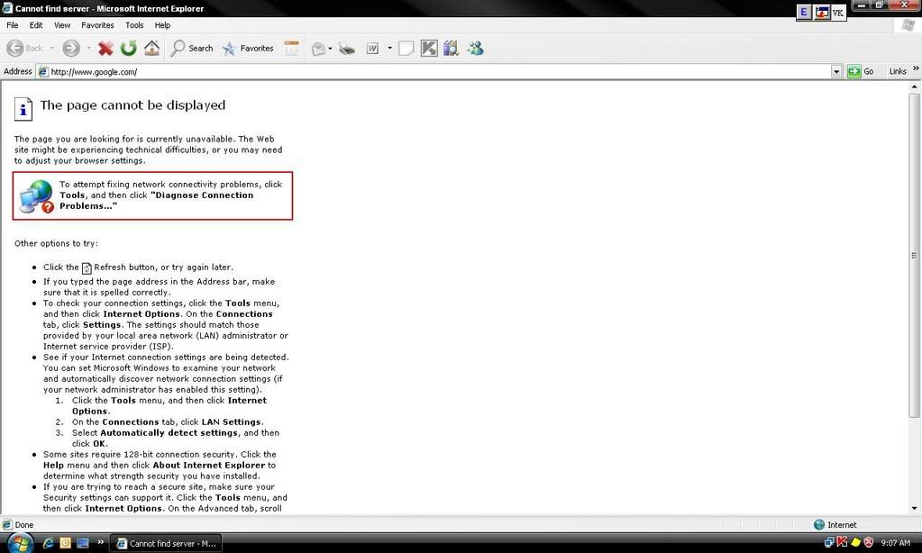Viewport: 922px width, 553px height.
Task: Launch Internet Explorer from Quick Launch
Action: 48,543
